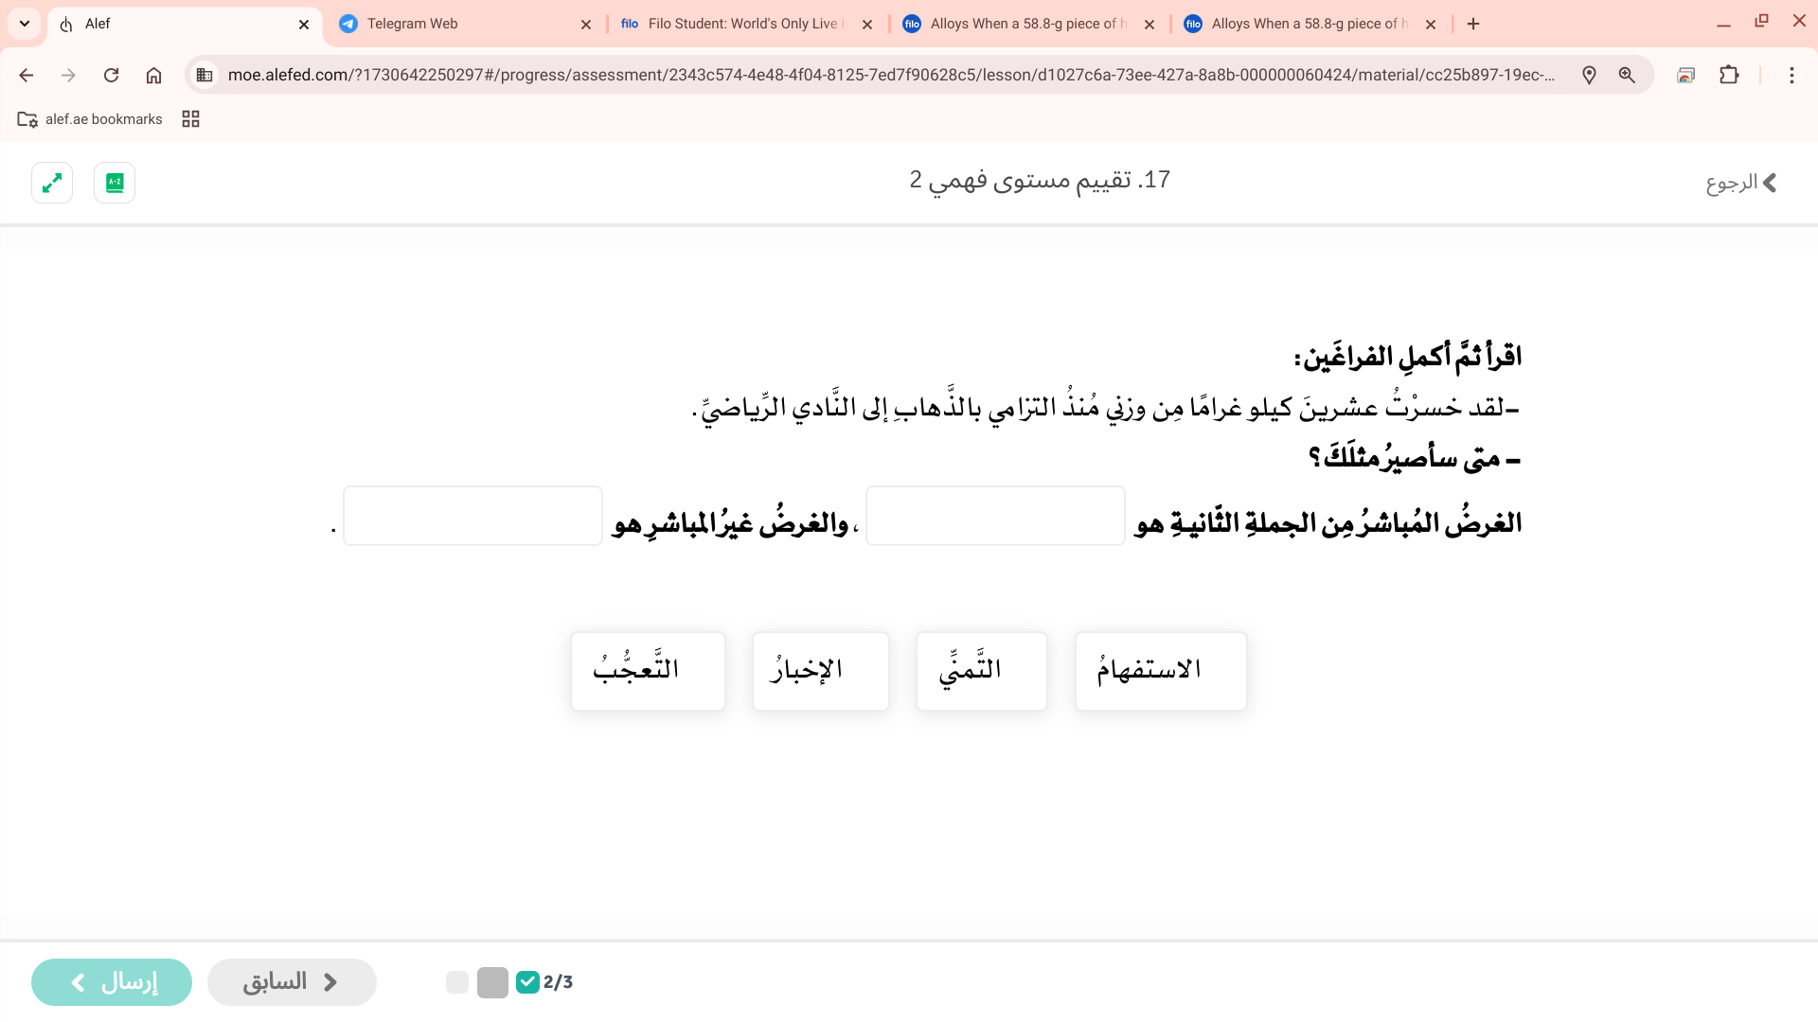Click the browser reload icon

(111, 75)
